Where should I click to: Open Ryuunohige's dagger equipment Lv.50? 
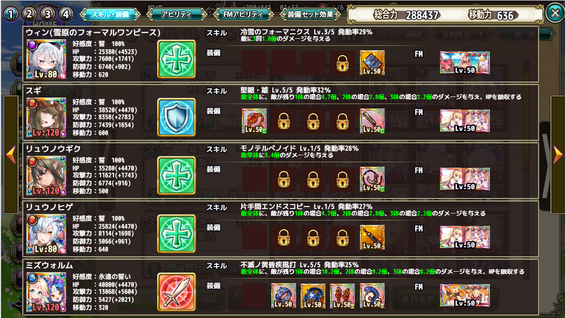tap(372, 237)
